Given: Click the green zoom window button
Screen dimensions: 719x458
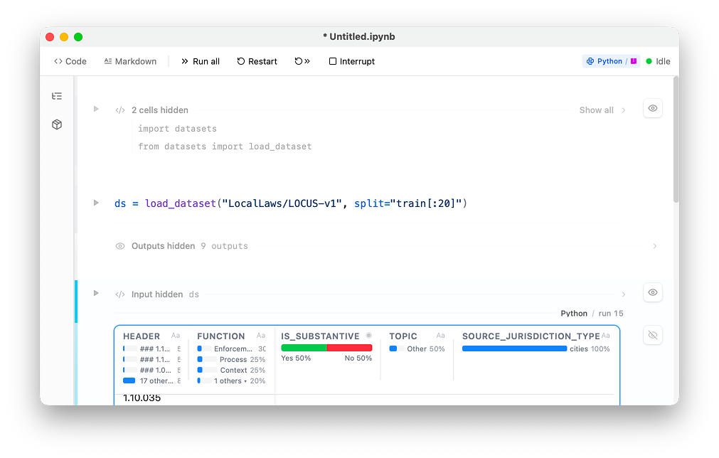Looking at the screenshot, I should click(78, 37).
